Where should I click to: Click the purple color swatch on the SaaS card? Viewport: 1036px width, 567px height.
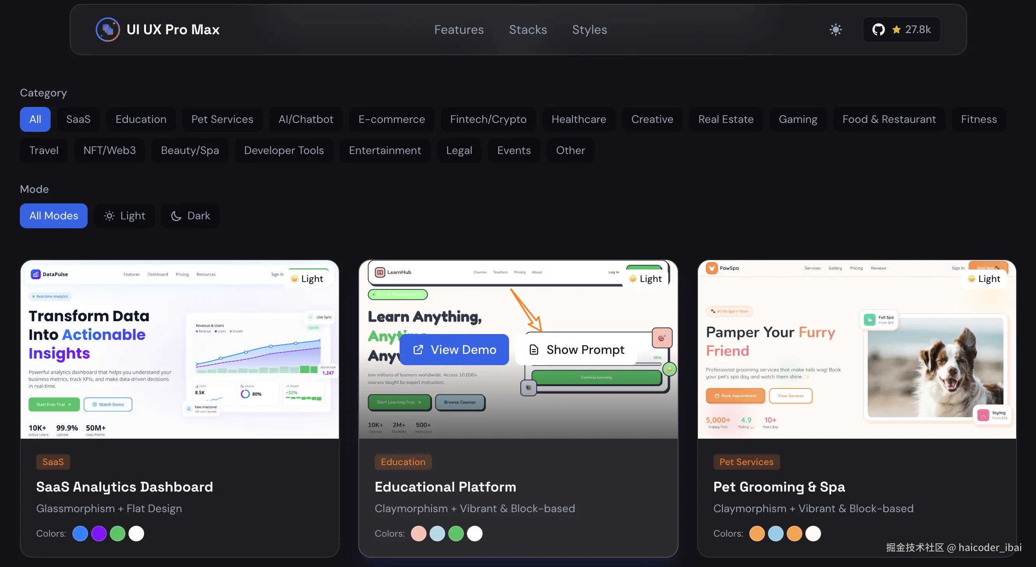click(x=99, y=533)
